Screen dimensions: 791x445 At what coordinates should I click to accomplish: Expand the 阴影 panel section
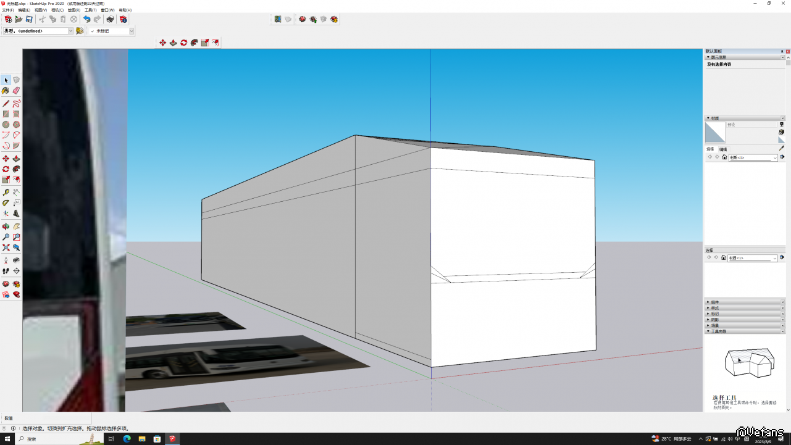coord(714,320)
